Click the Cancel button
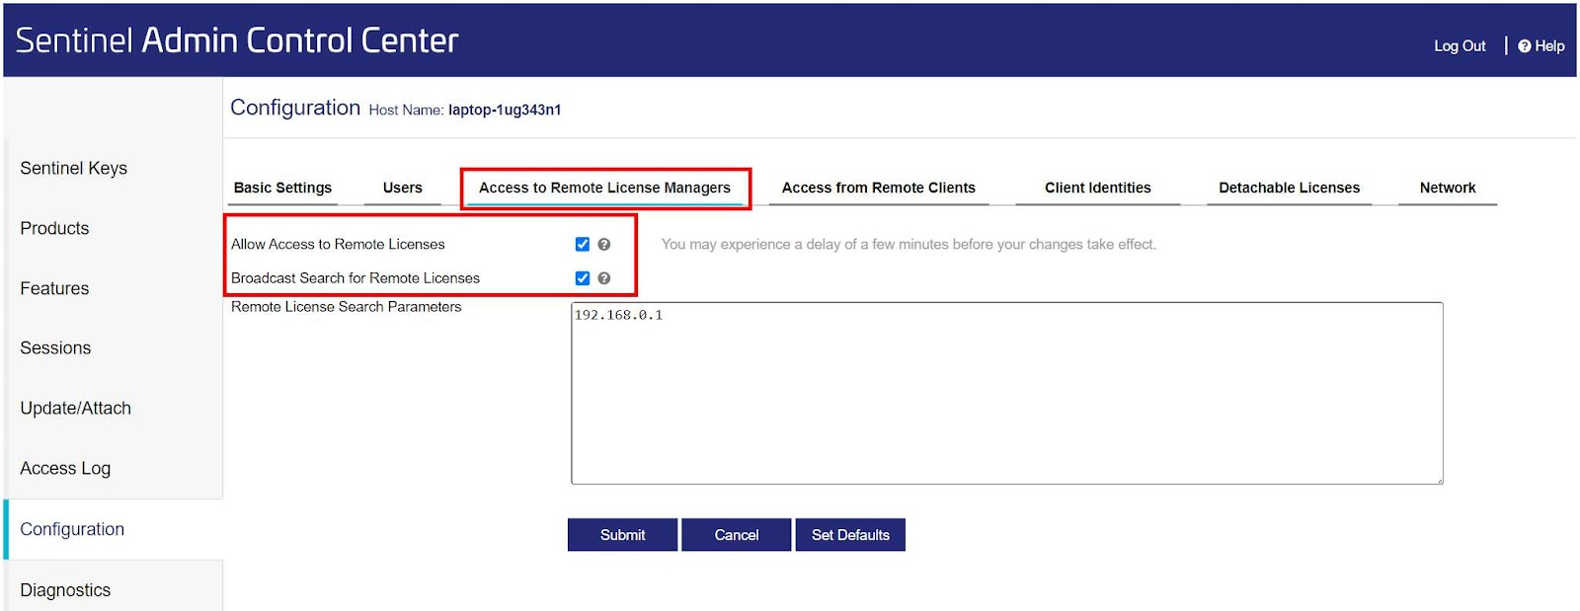This screenshot has width=1580, height=611. click(737, 535)
